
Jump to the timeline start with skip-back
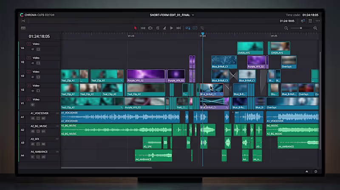click(x=143, y=28)
